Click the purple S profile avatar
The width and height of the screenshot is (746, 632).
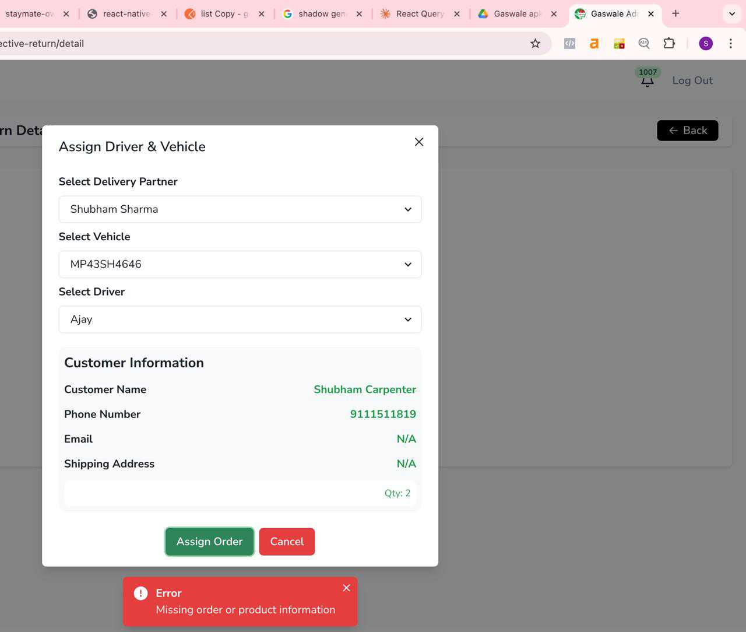click(x=705, y=44)
